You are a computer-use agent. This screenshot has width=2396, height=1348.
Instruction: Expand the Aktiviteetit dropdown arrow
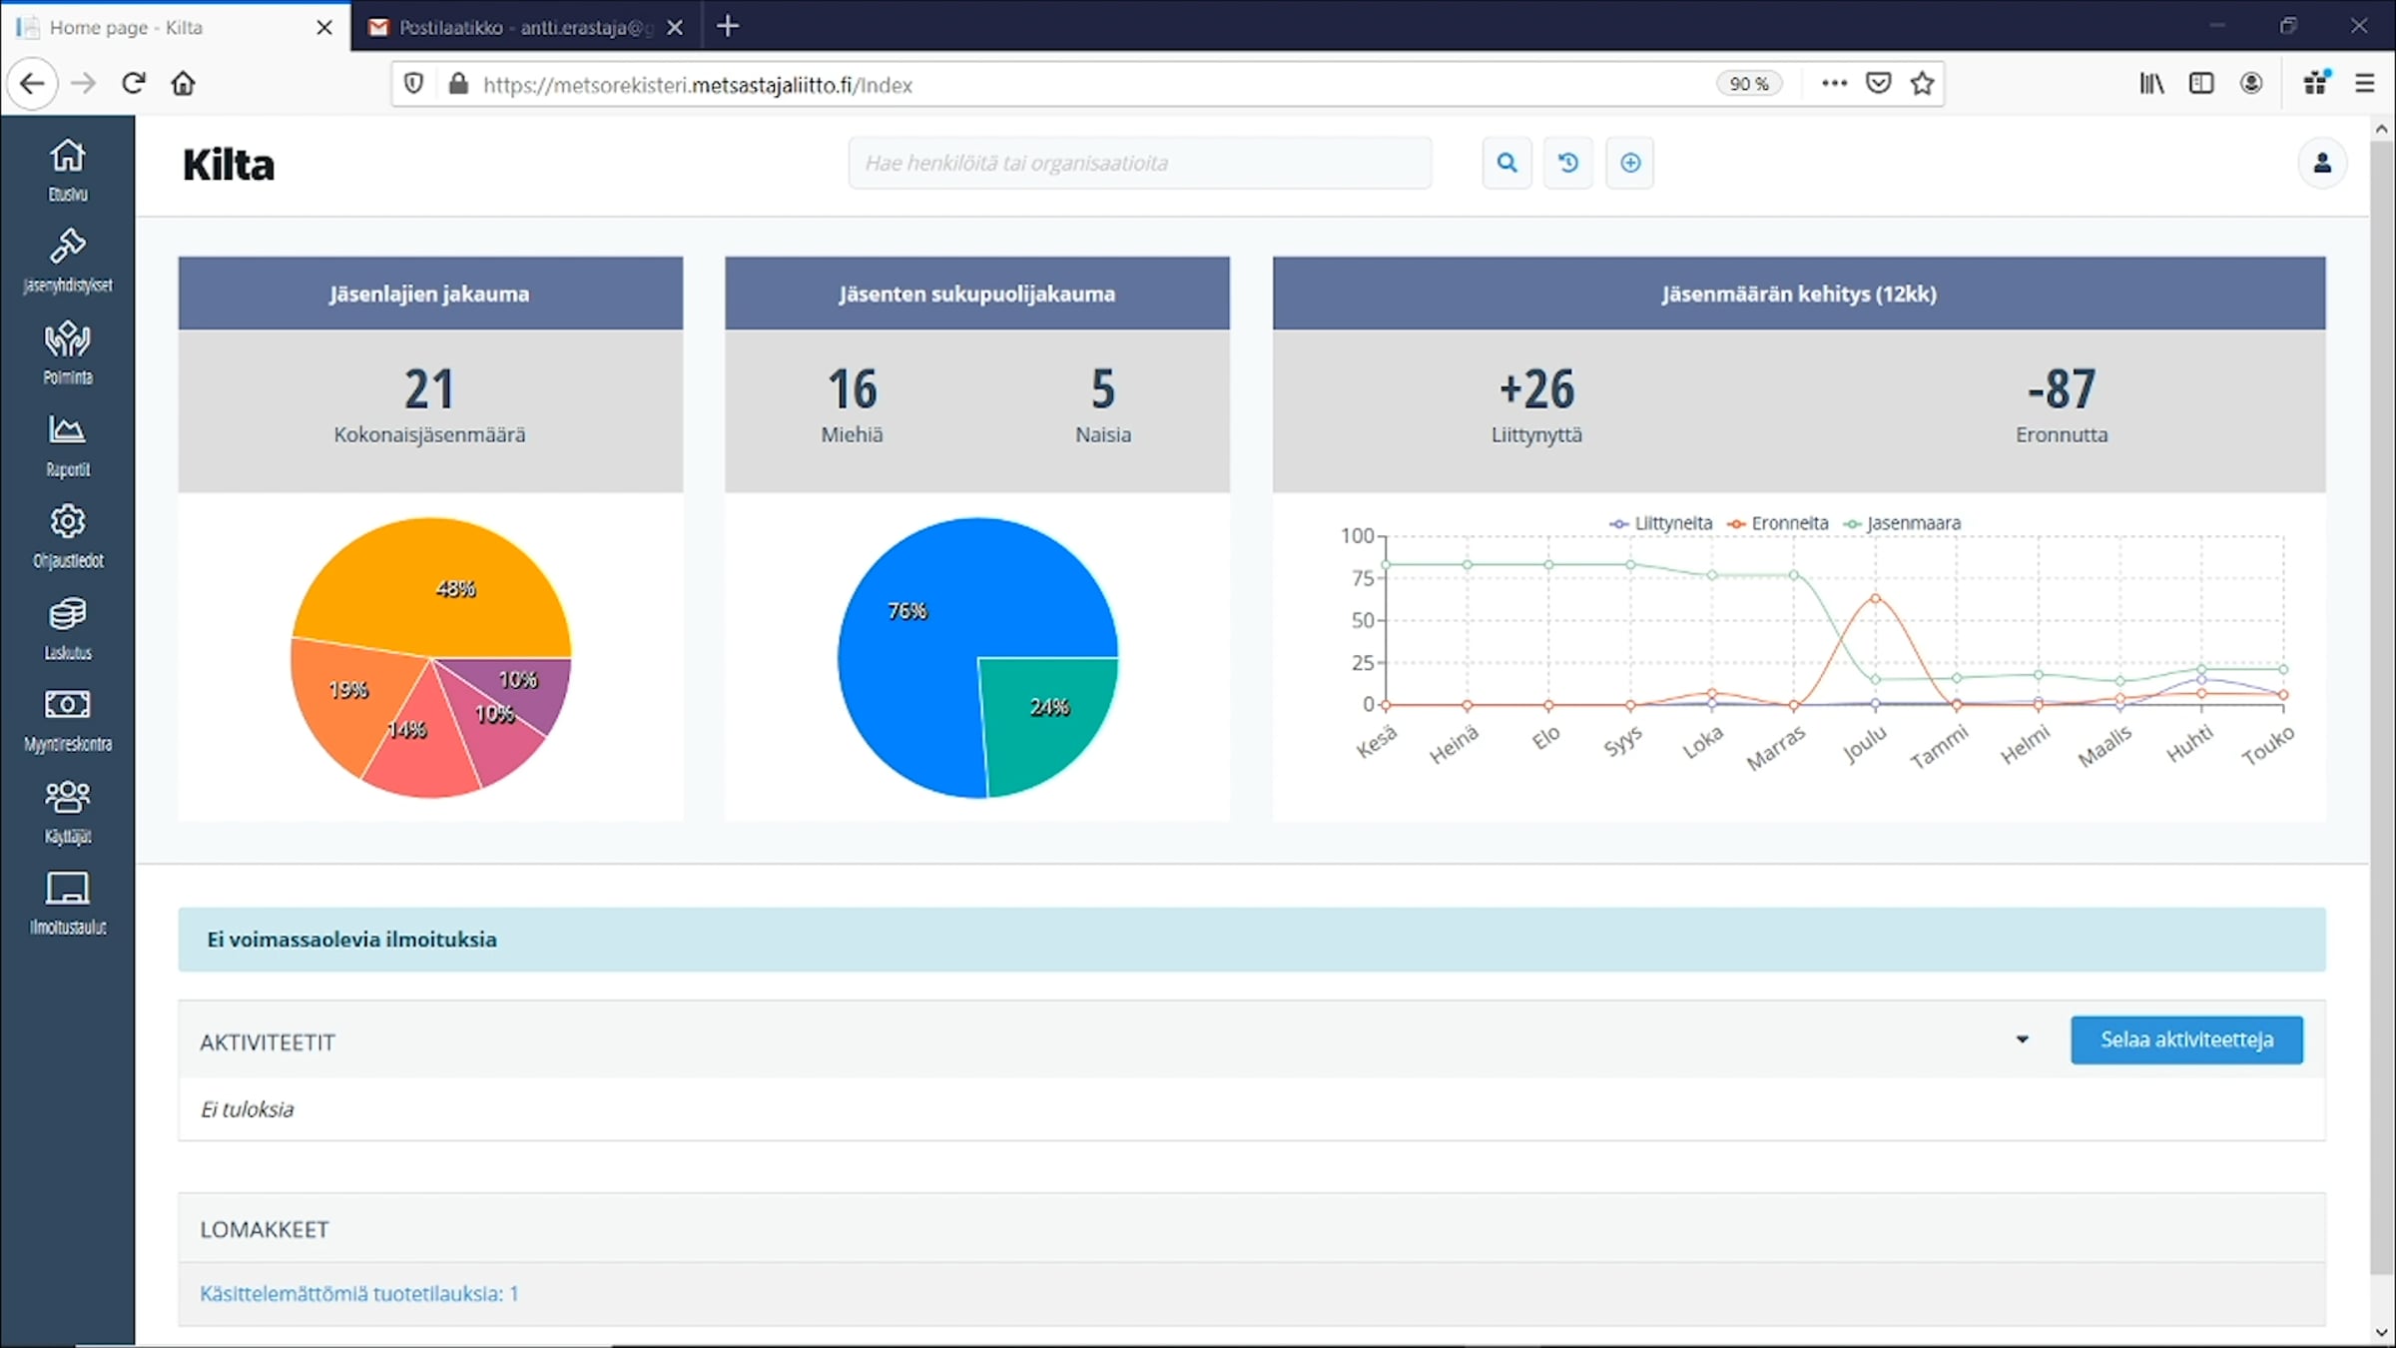point(2023,1039)
